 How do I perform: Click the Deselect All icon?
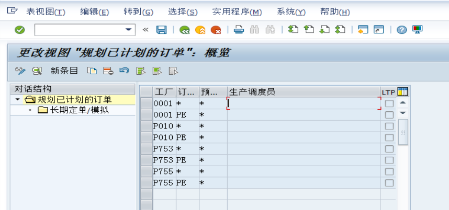tap(174, 71)
